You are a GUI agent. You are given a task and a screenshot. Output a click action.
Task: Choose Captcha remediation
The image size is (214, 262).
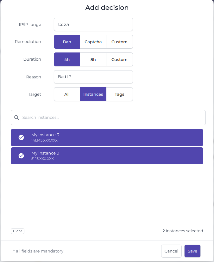93,42
